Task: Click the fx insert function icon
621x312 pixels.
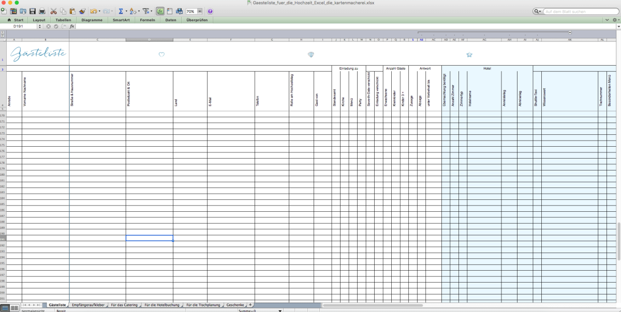Action: 72,26
